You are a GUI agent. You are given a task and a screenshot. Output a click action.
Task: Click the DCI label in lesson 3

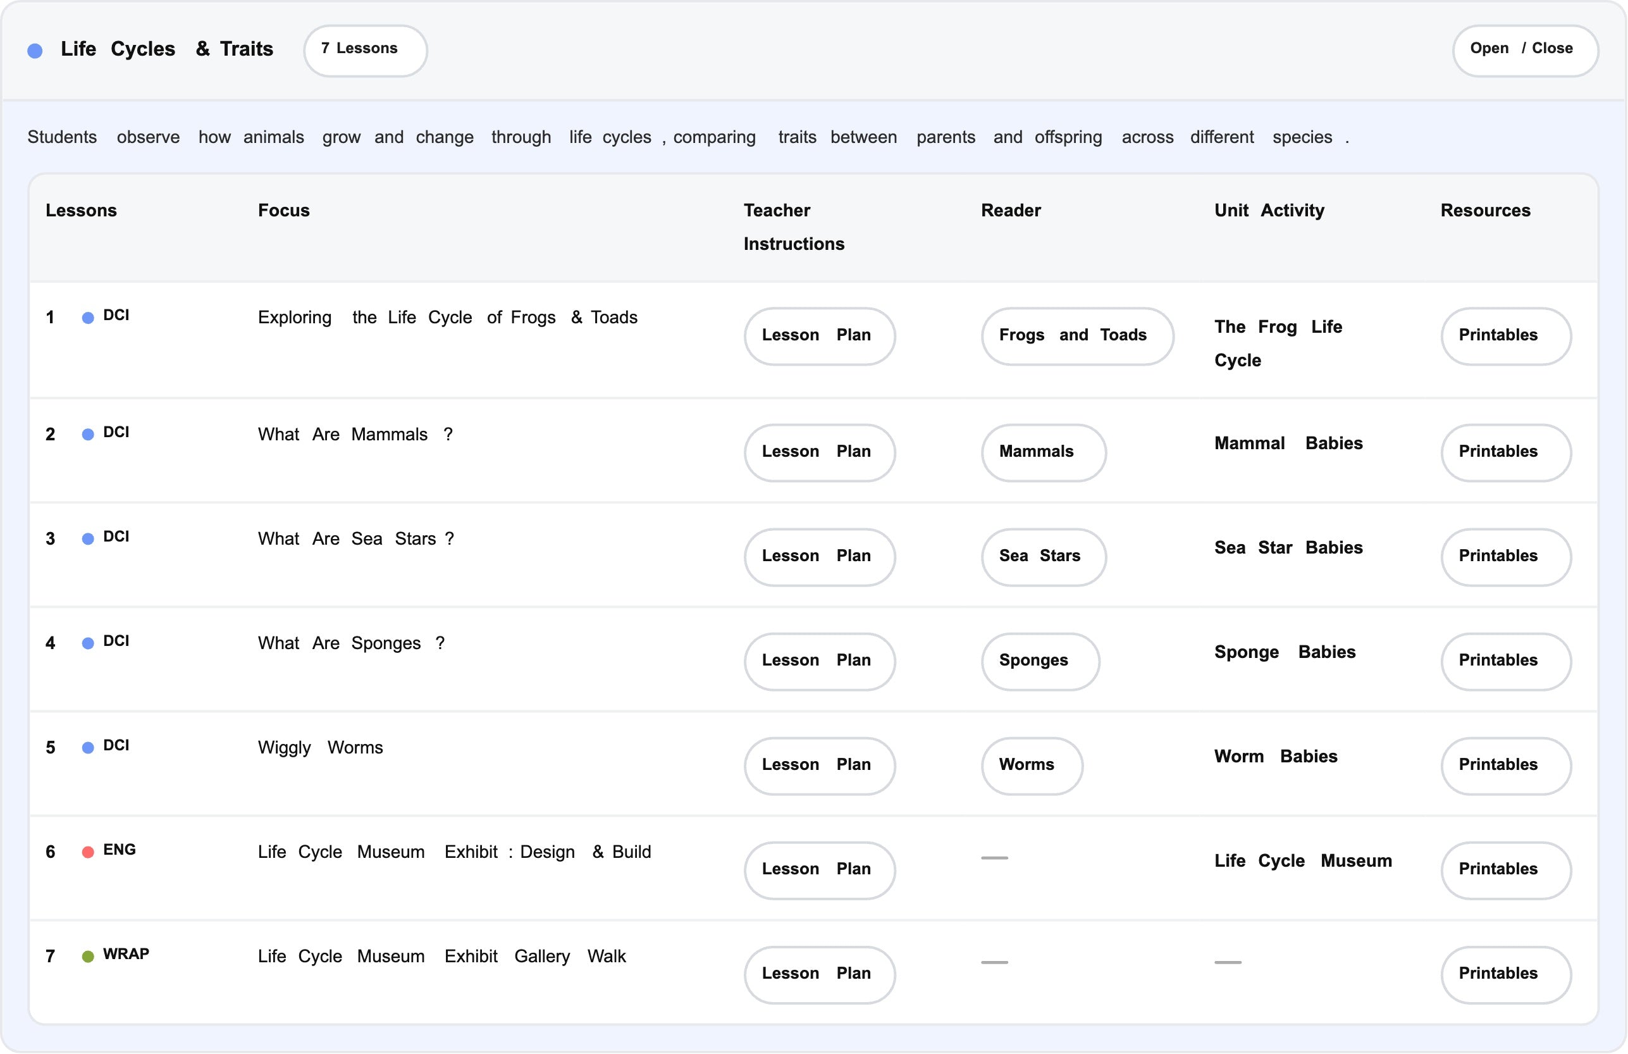pos(116,536)
